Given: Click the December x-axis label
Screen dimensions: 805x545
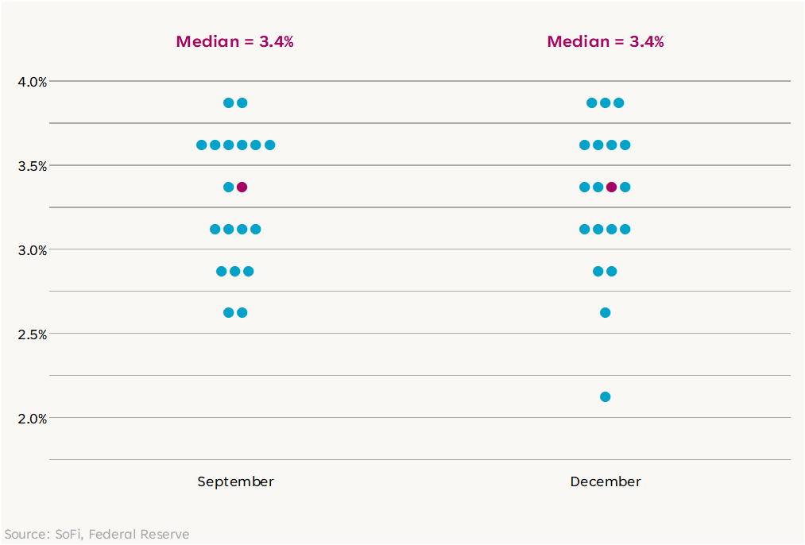Looking at the screenshot, I should click(x=606, y=481).
